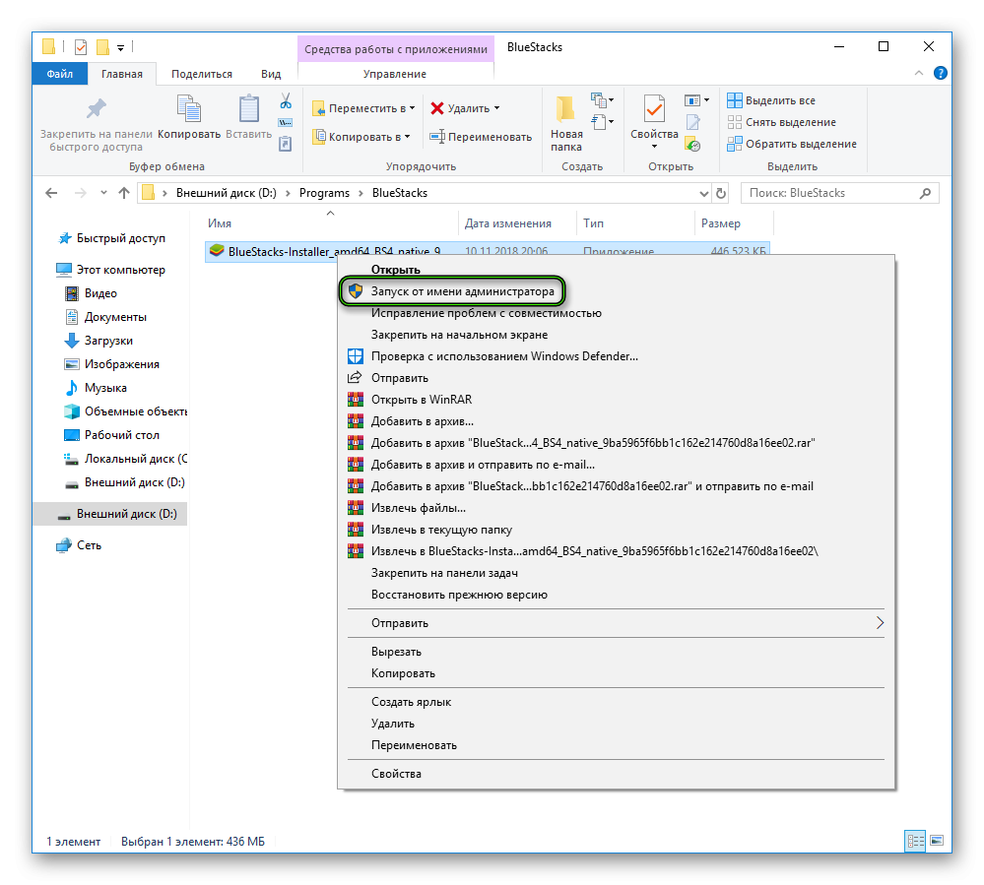The image size is (984, 885).
Task: Pin to Quick access via pushpin icon
Action: (96, 109)
